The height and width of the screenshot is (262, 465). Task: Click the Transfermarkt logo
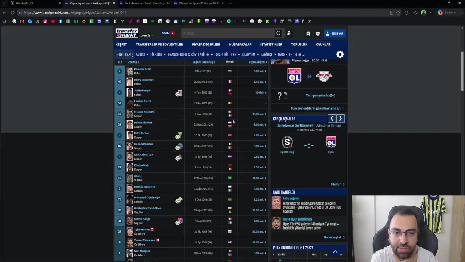[x=127, y=33]
